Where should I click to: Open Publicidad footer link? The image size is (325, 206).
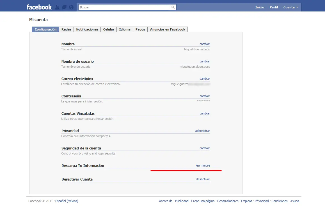(x=182, y=201)
